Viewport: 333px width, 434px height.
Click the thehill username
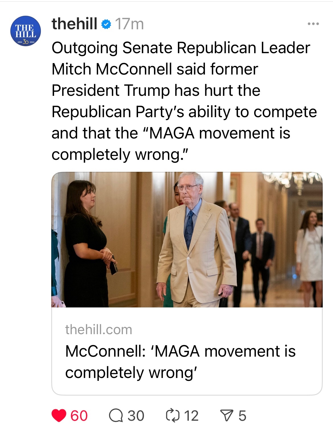click(x=74, y=24)
